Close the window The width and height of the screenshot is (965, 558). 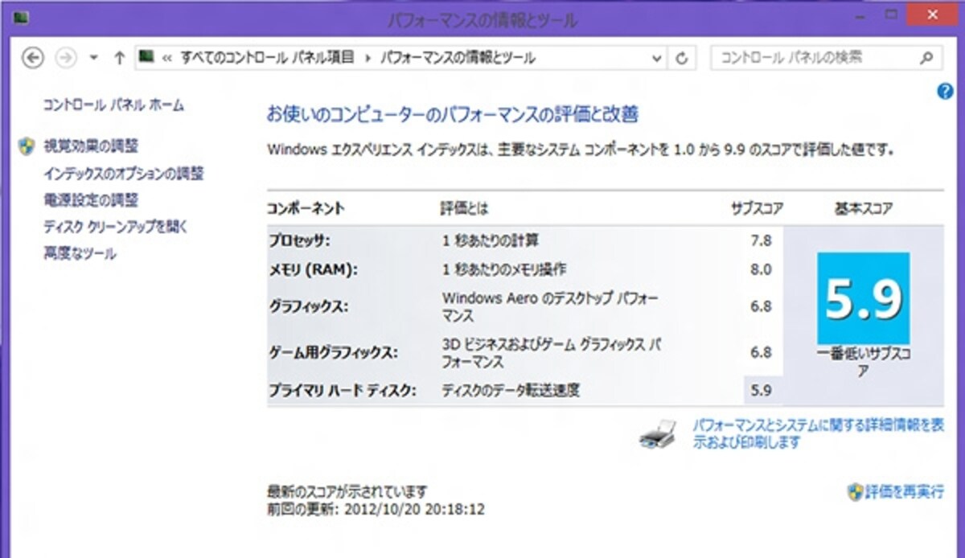pos(931,13)
